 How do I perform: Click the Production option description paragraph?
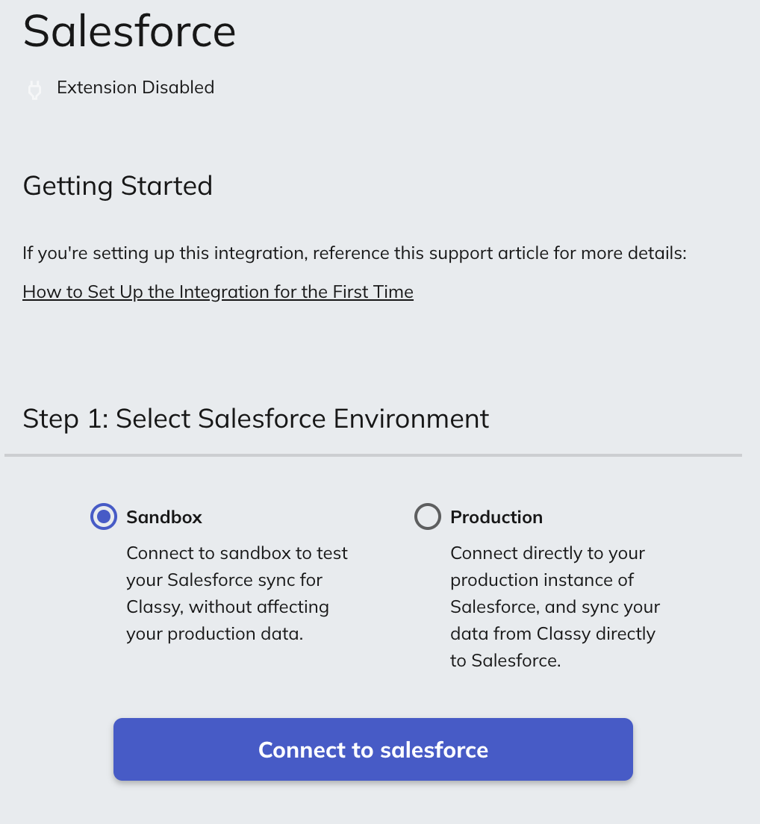555,607
